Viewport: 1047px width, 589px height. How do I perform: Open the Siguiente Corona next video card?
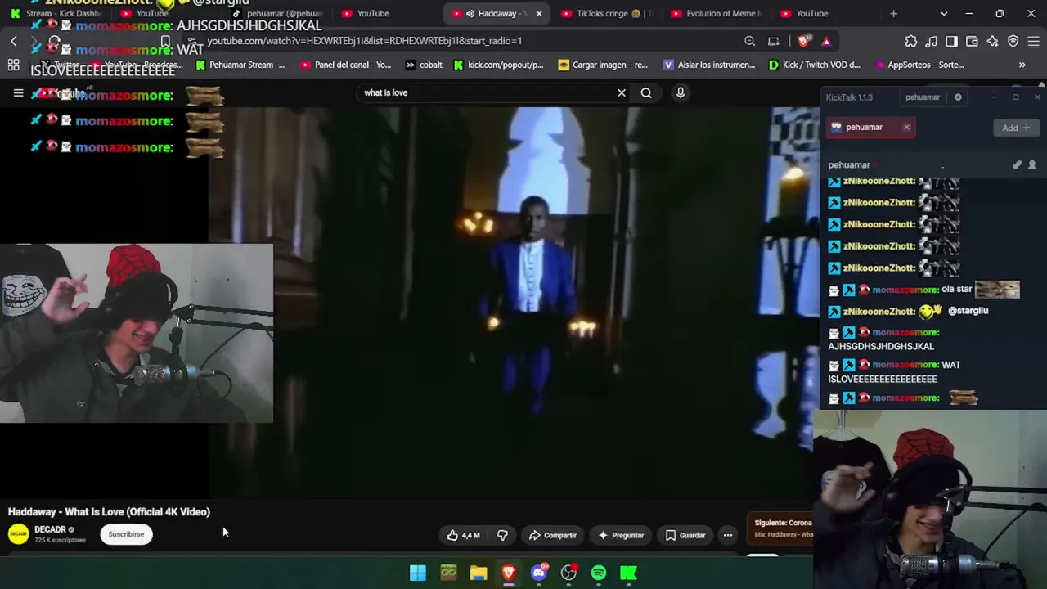(x=782, y=528)
